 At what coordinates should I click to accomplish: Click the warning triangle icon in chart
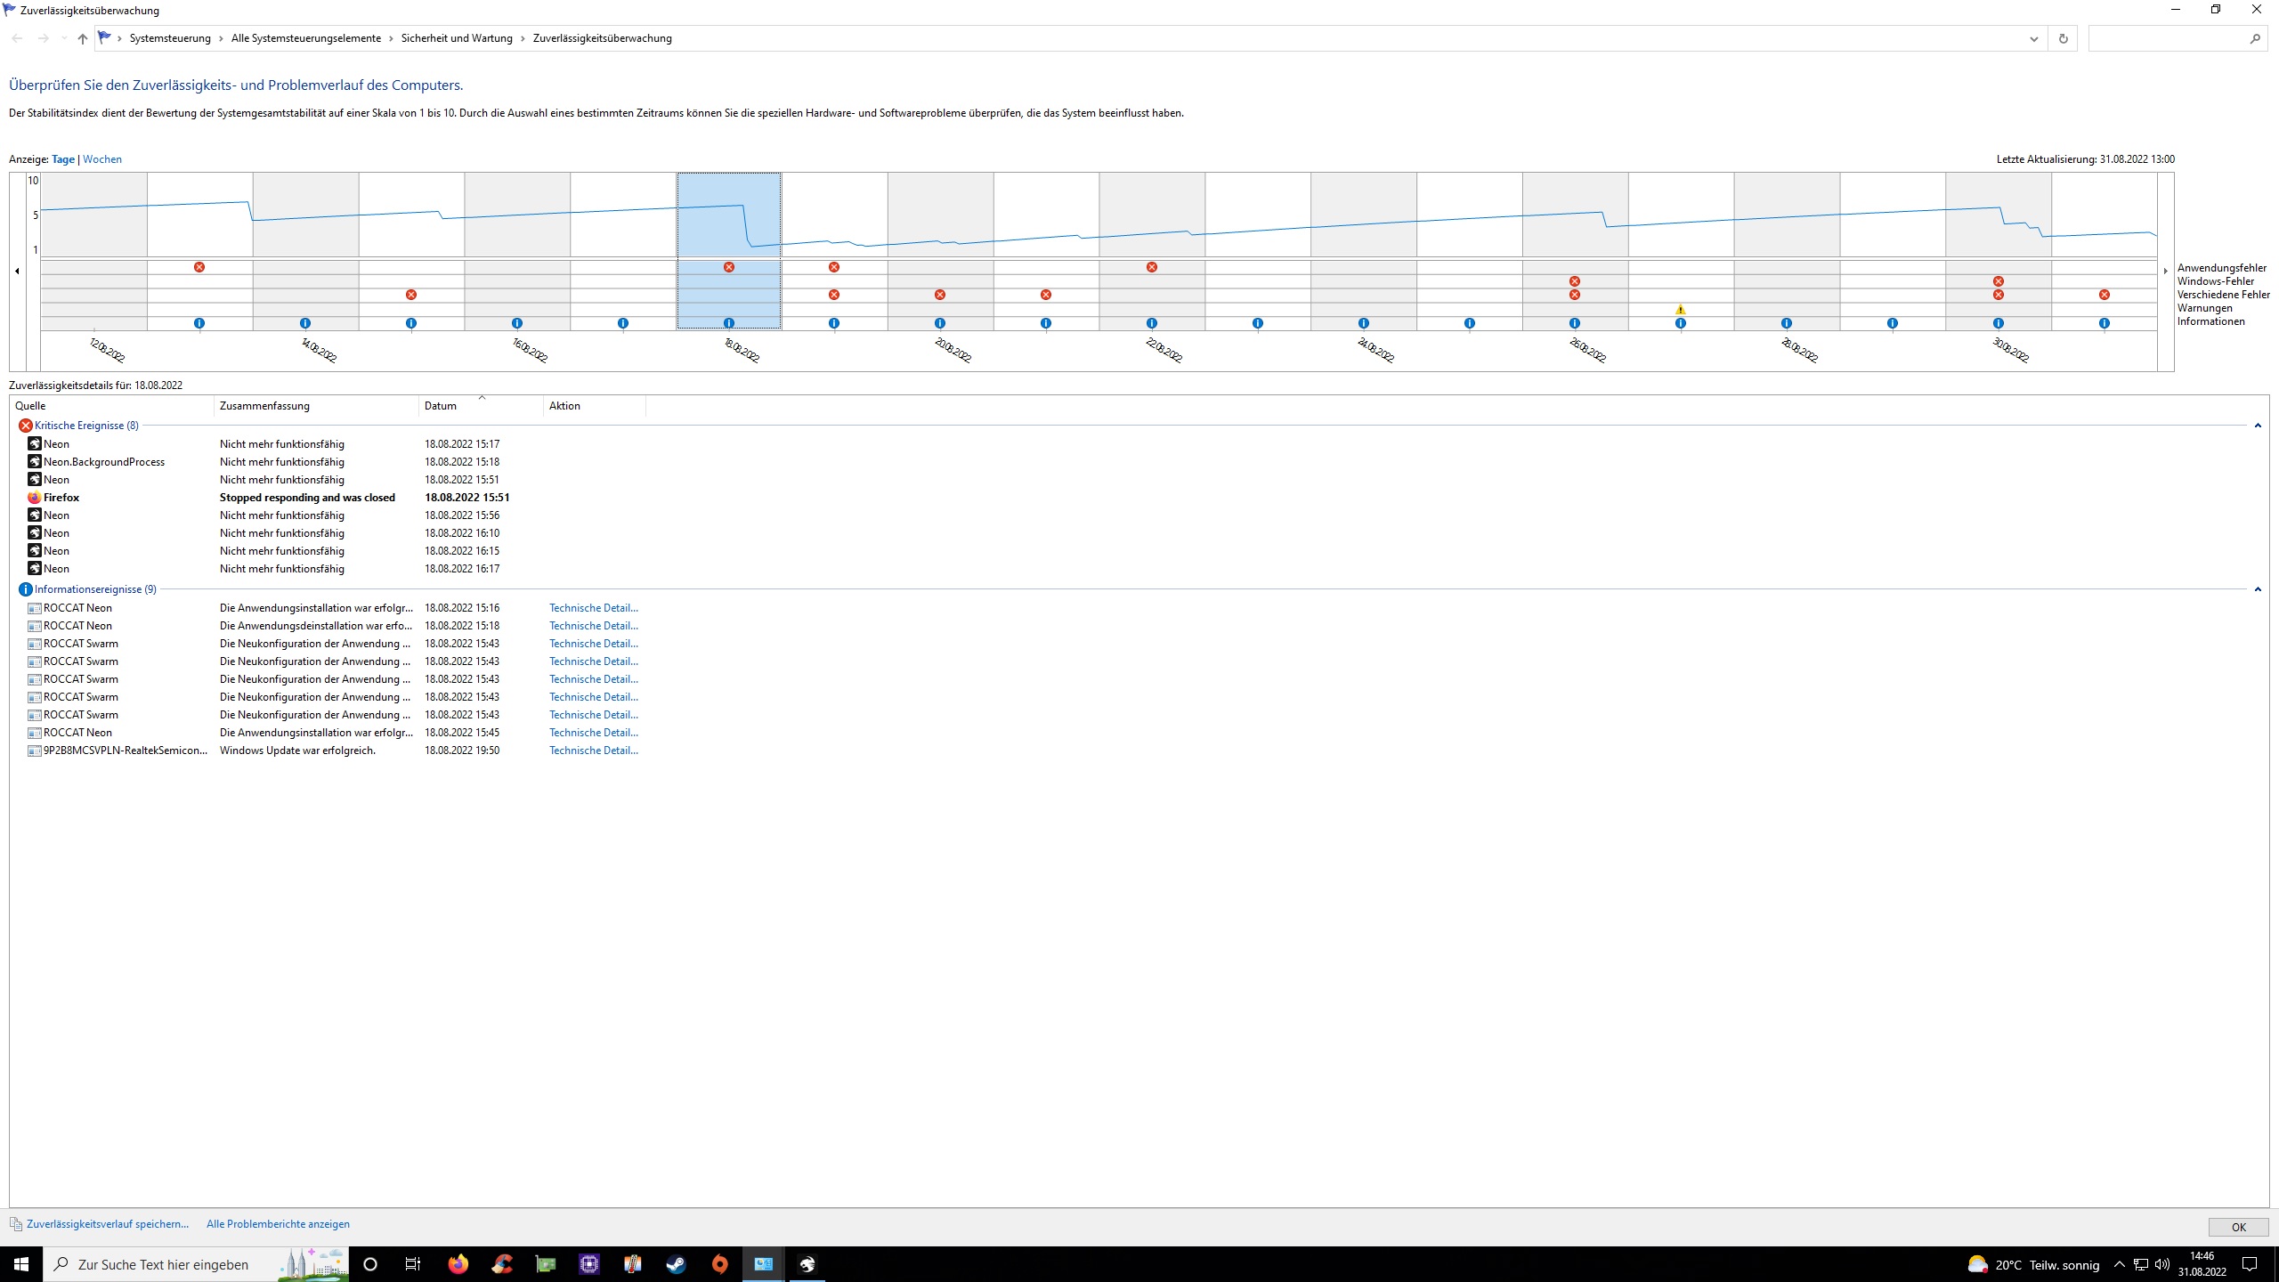pyautogui.click(x=1680, y=310)
